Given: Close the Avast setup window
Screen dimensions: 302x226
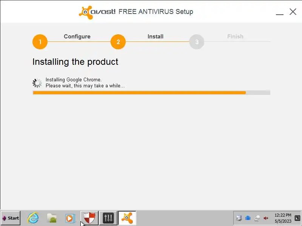Looking at the screenshot, I should click(x=293, y=12).
